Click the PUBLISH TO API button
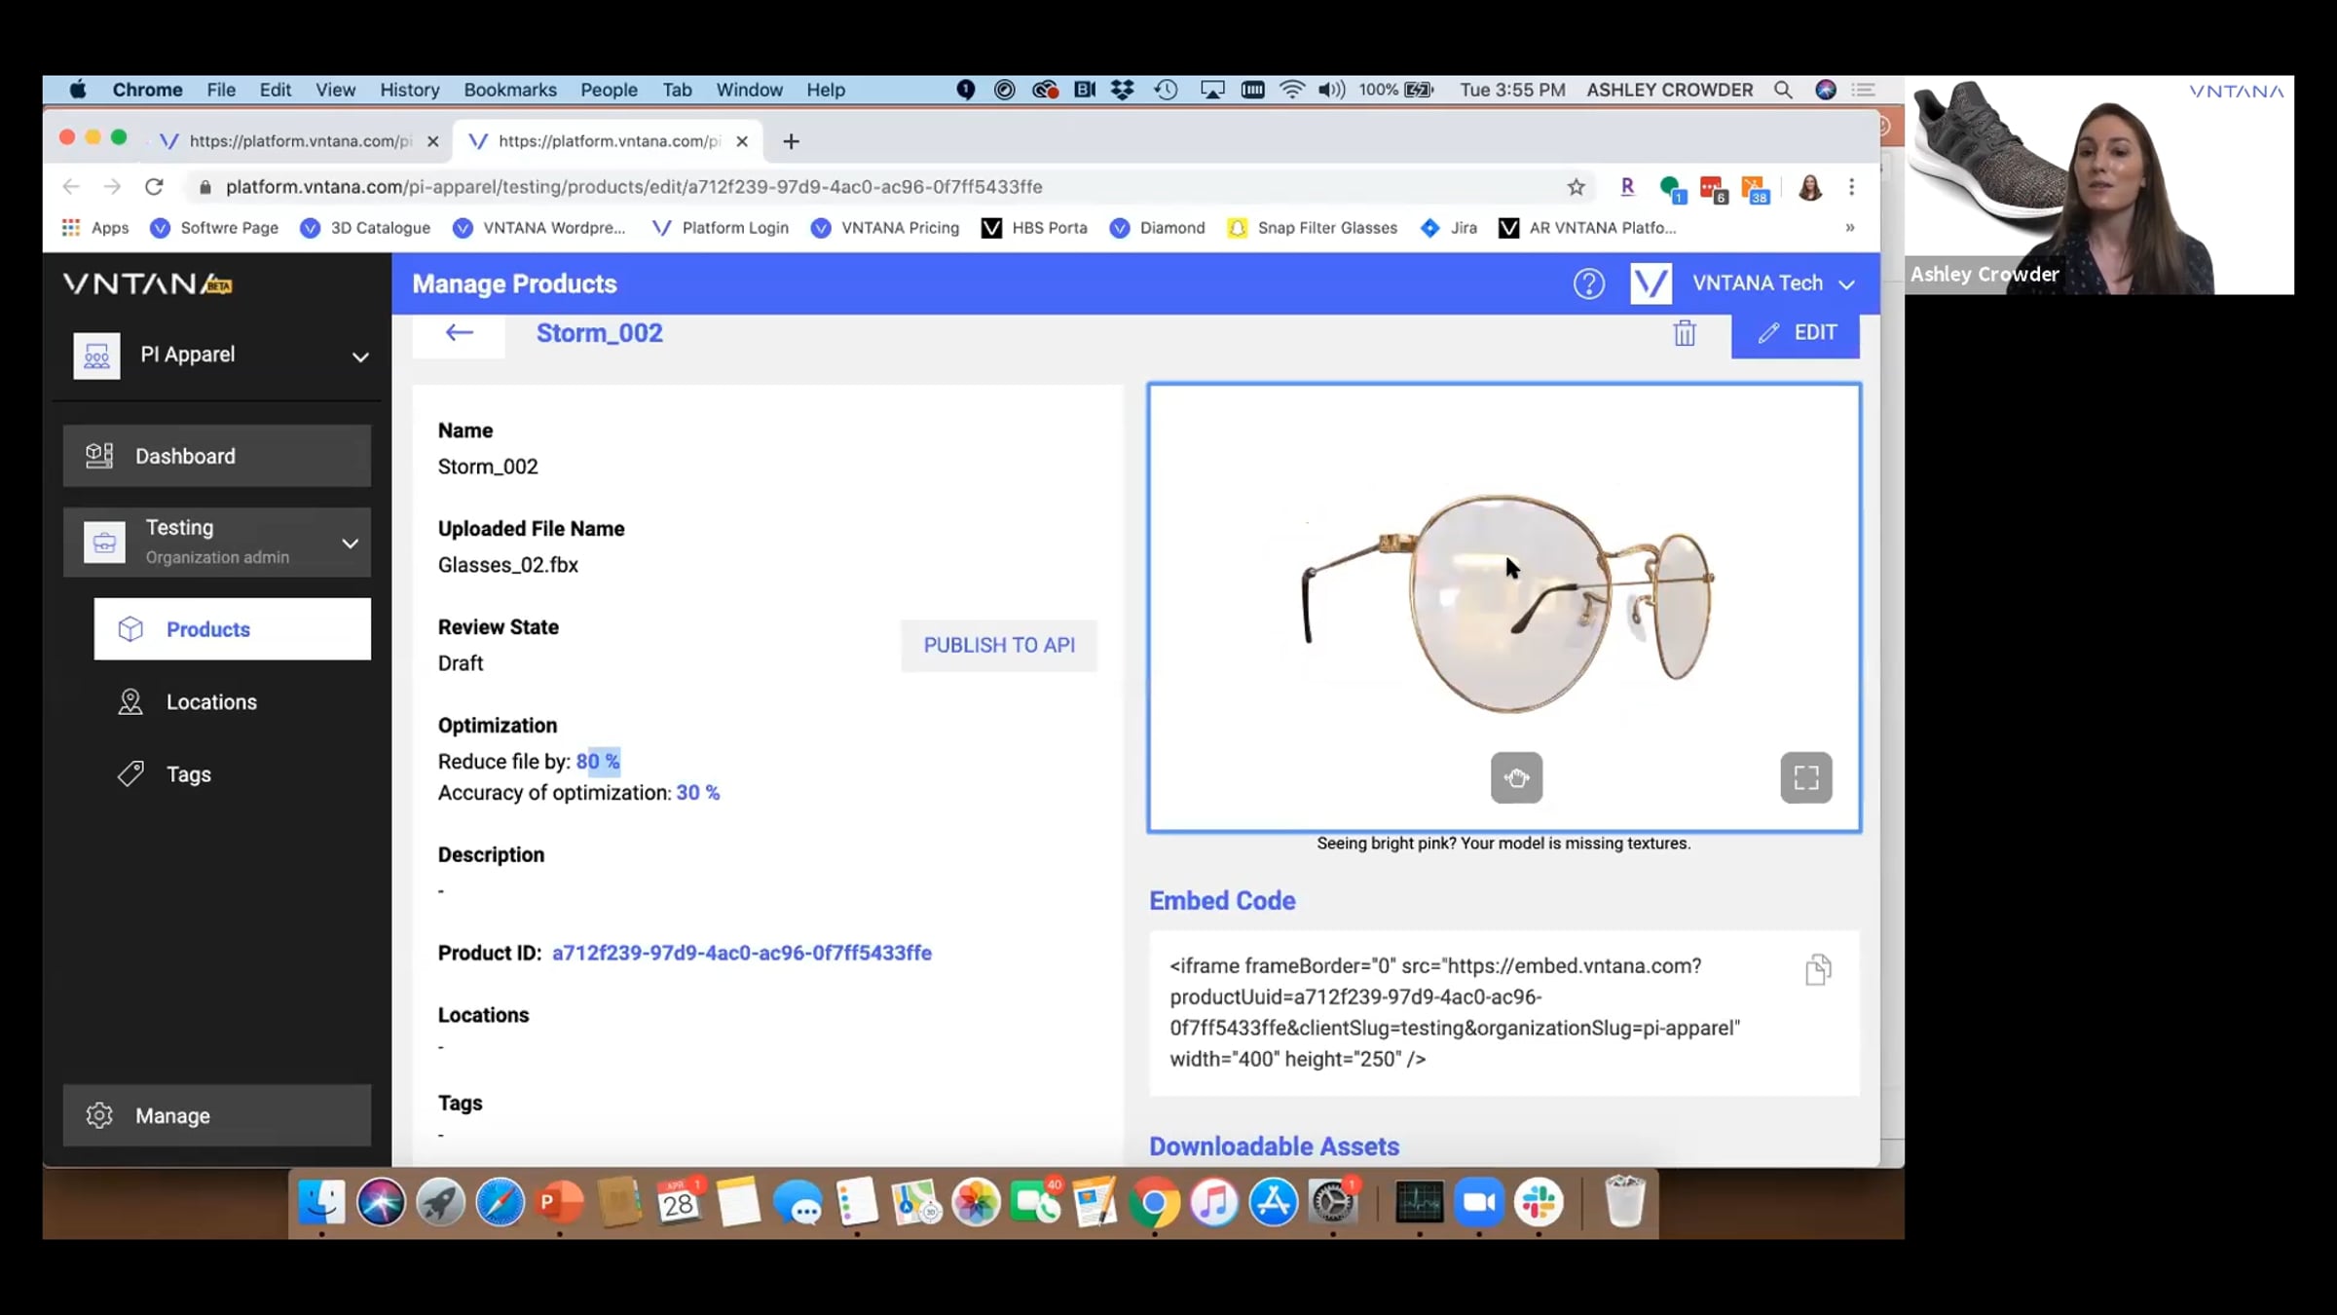The width and height of the screenshot is (2337, 1315). tap(998, 645)
